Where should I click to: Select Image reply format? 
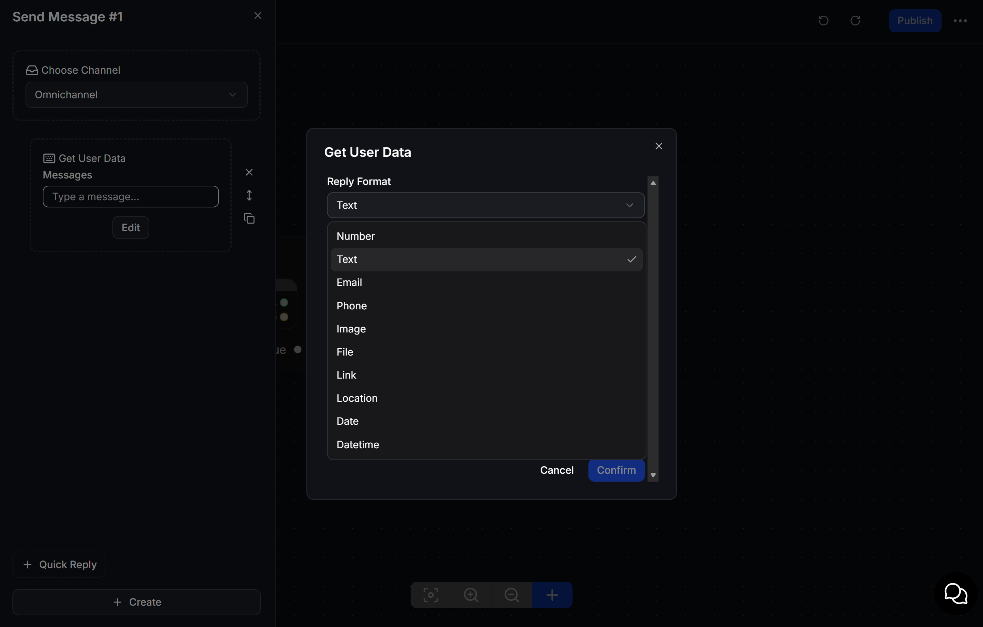[486, 329]
